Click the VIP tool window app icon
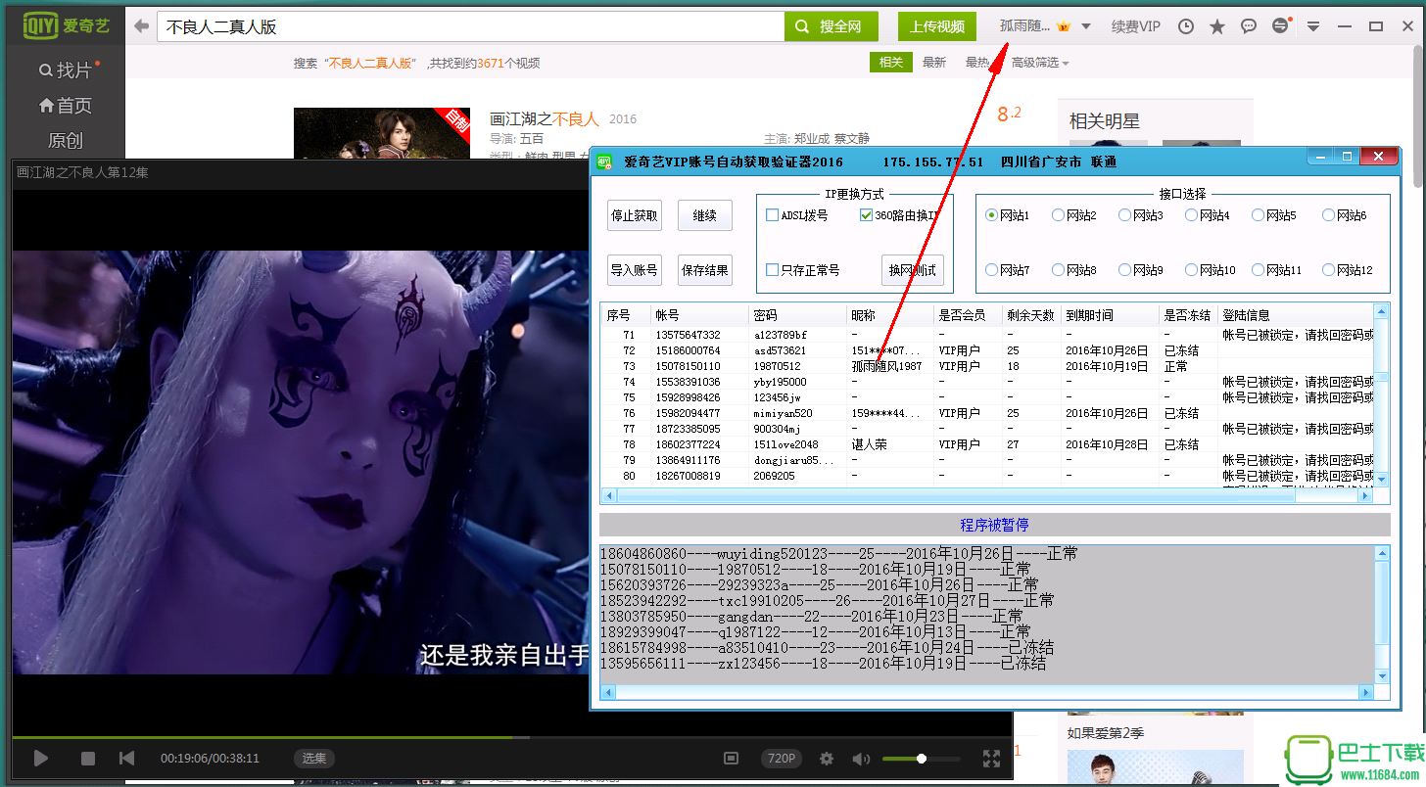The height and width of the screenshot is (787, 1426). (x=605, y=162)
